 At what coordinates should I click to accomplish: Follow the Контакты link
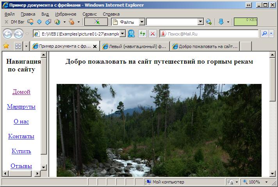[21, 136]
